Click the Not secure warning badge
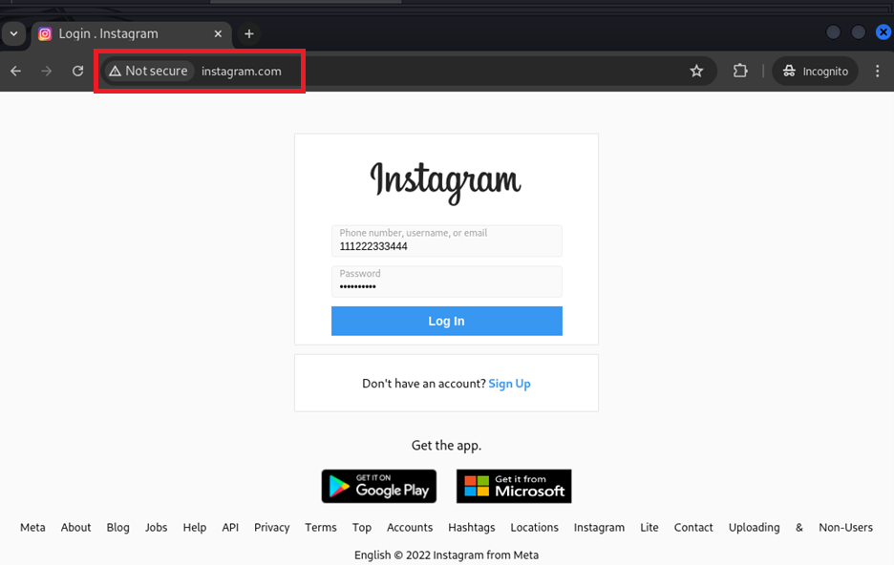This screenshot has height=565, width=894. [x=148, y=71]
